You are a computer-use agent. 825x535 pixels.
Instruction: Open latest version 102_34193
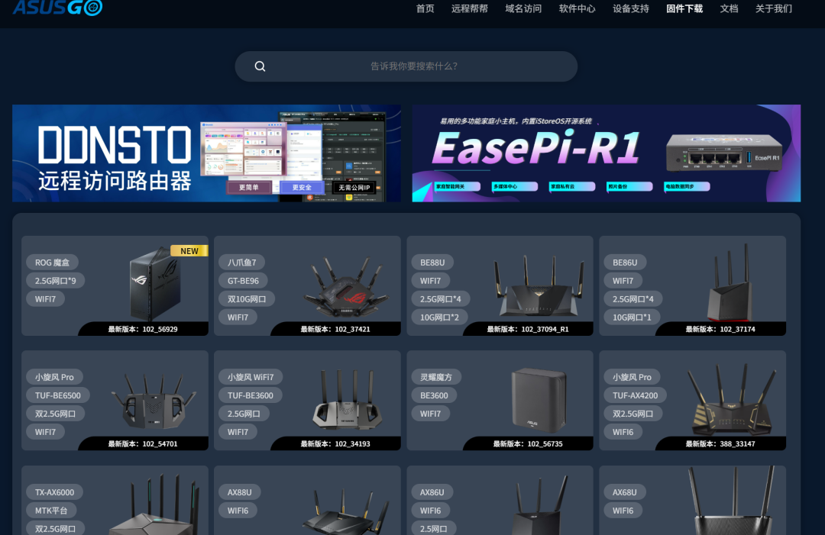335,443
